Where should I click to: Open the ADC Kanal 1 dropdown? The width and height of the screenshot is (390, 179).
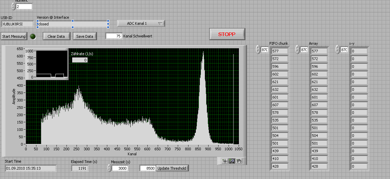pyautogui.click(x=141, y=23)
